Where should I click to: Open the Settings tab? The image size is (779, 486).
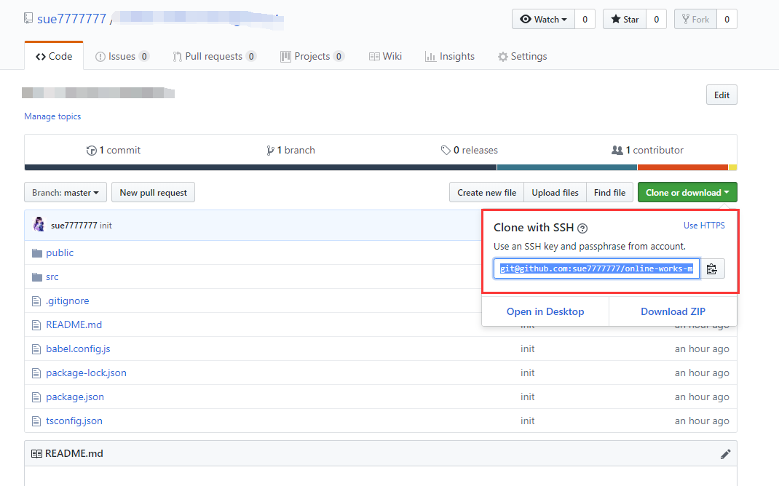[522, 56]
